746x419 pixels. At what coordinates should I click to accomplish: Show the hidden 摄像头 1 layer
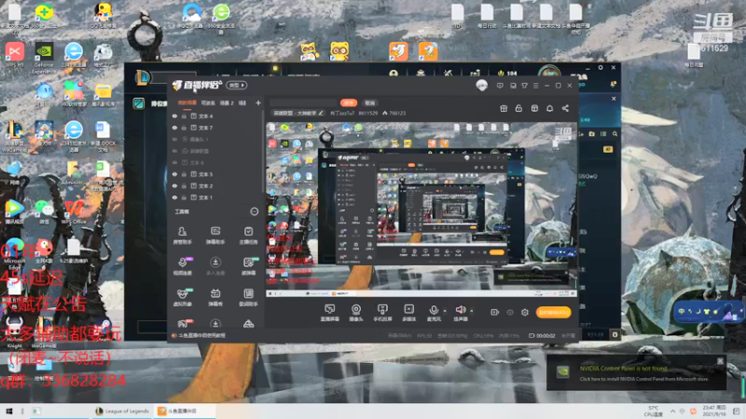click(174, 139)
